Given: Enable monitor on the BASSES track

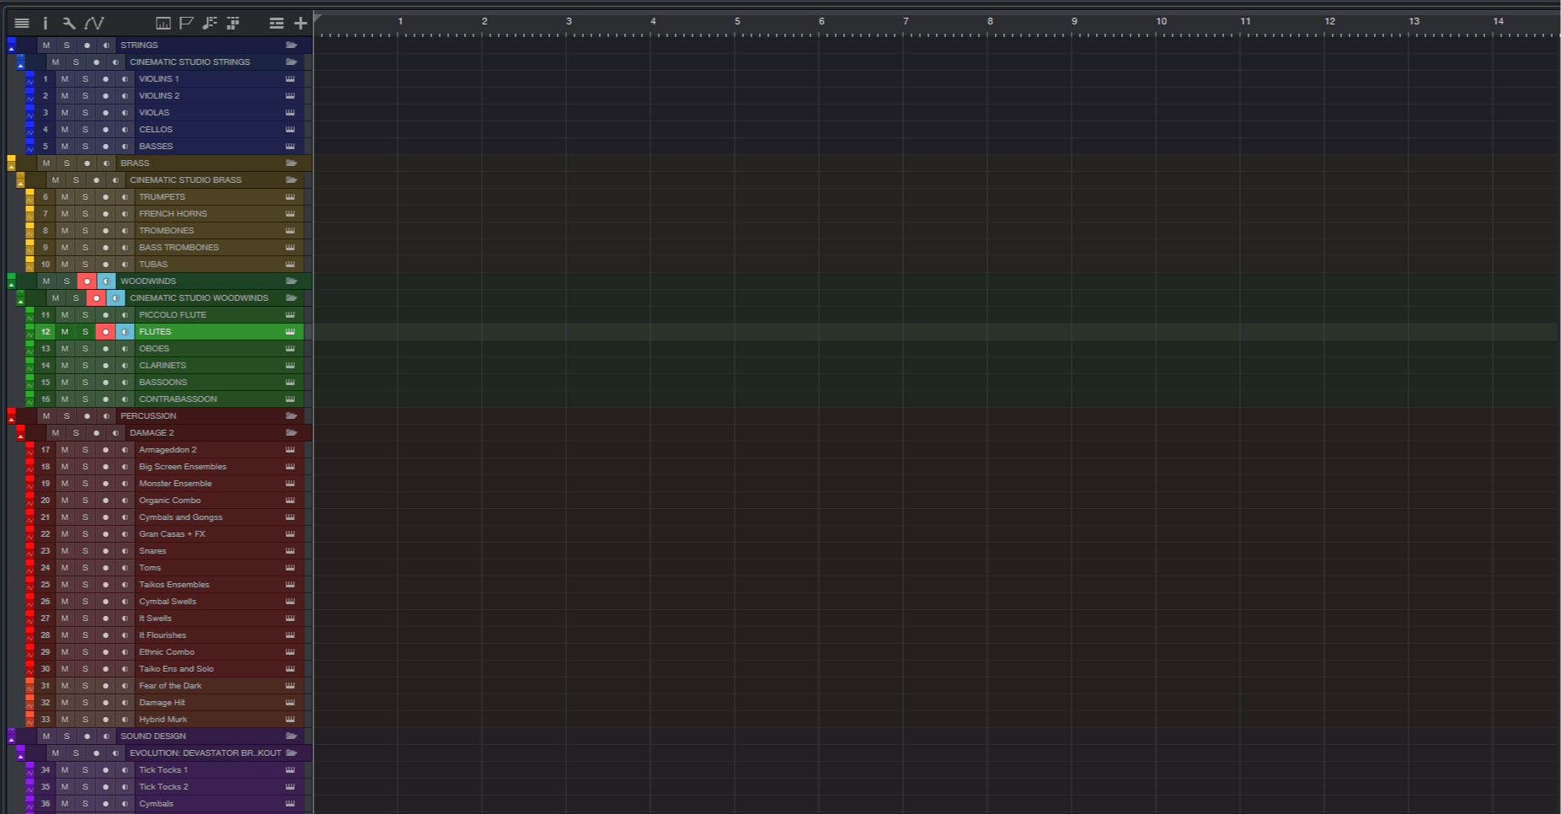Looking at the screenshot, I should pos(125,147).
